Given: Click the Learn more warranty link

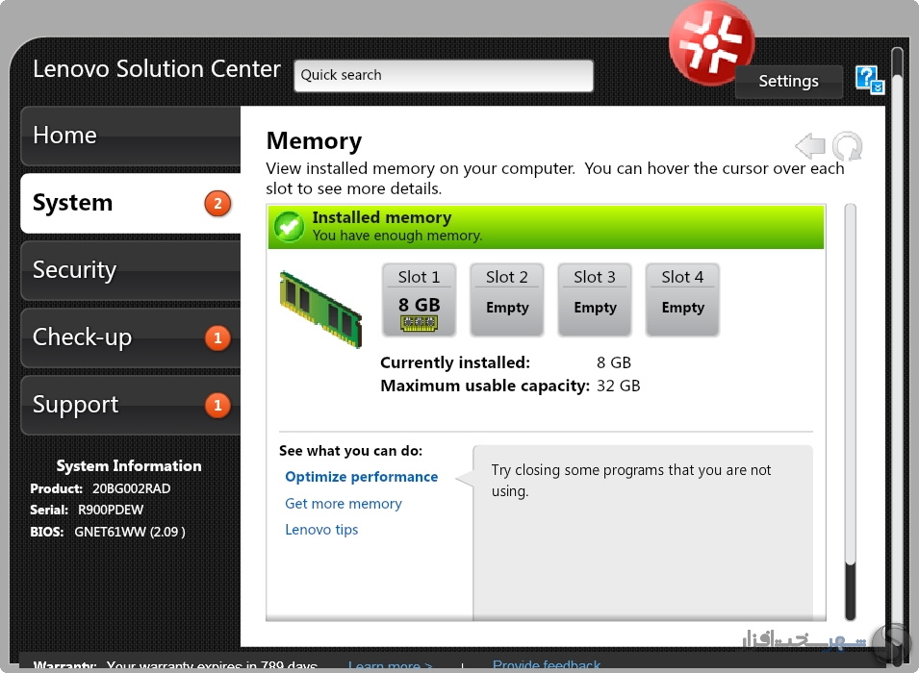Looking at the screenshot, I should (391, 666).
